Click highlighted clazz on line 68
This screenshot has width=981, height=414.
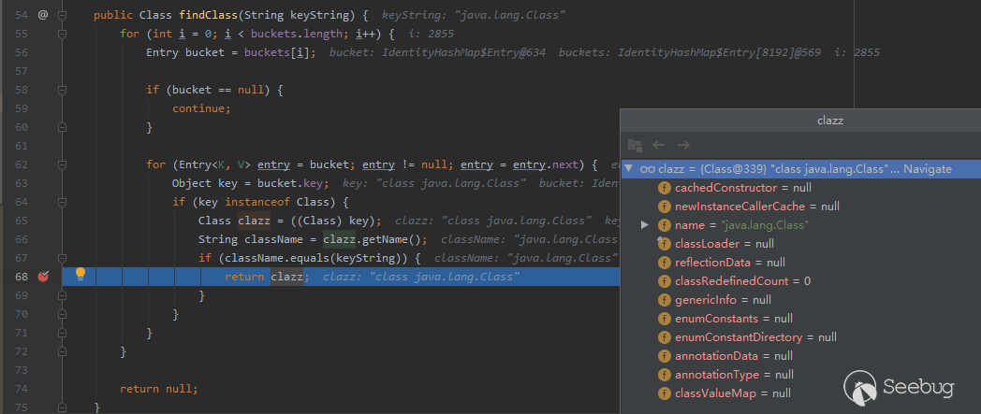[287, 277]
